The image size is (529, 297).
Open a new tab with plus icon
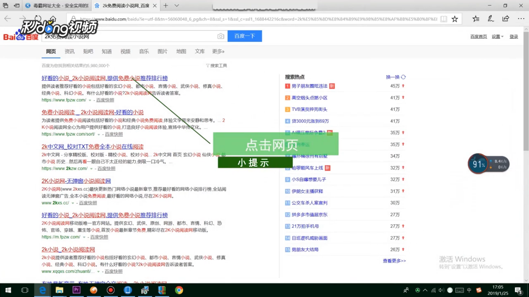click(x=165, y=5)
